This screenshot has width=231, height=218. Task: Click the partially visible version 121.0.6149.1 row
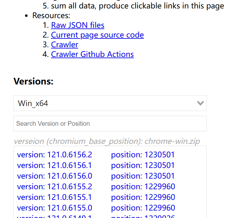[x=54, y=216]
